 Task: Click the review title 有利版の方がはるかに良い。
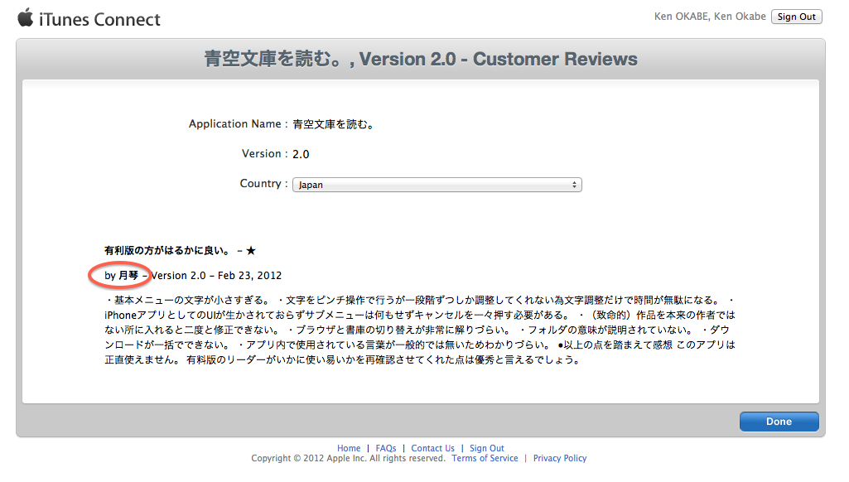click(167, 251)
